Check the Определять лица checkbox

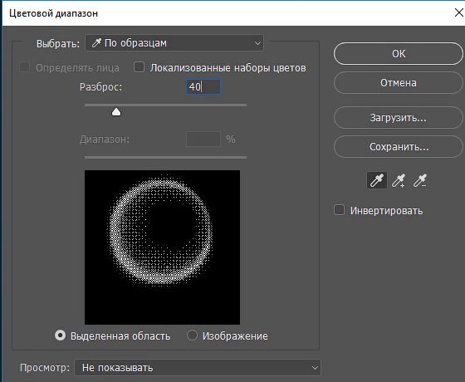[x=24, y=67]
